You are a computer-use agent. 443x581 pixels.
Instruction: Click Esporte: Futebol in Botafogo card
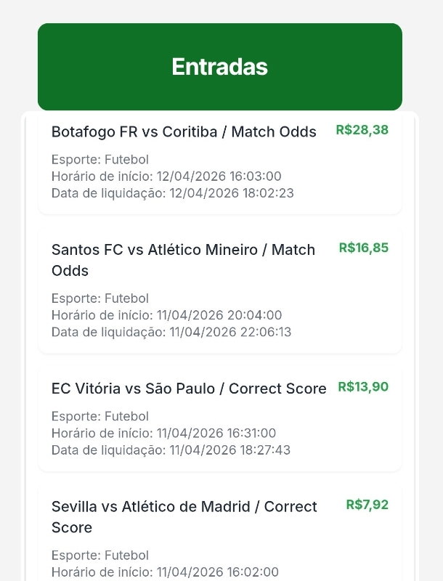point(99,160)
